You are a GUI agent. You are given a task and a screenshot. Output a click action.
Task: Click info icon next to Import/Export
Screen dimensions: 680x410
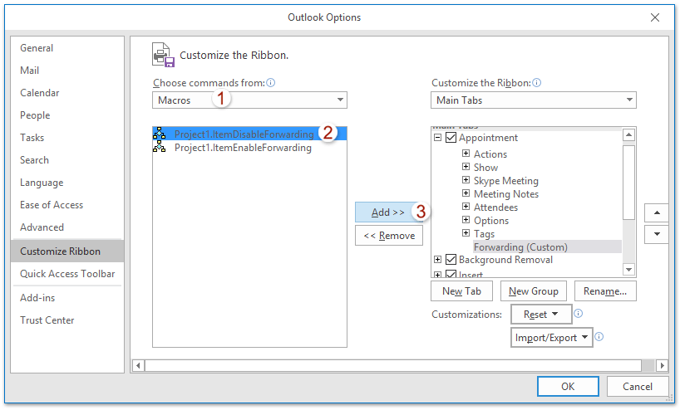[599, 337]
